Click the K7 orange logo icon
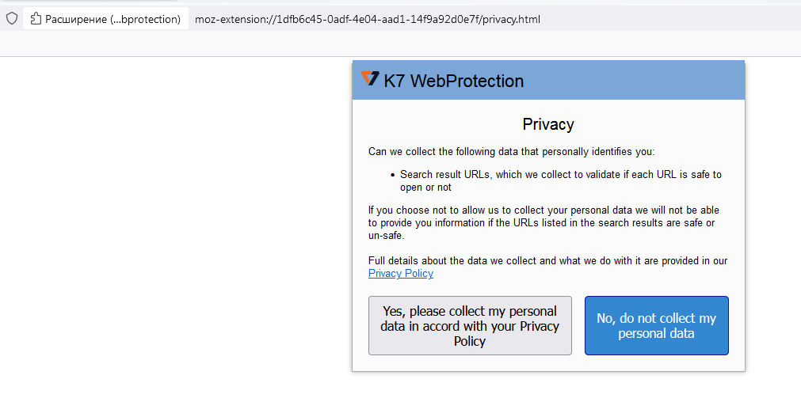This screenshot has height=398, width=801. 370,78
